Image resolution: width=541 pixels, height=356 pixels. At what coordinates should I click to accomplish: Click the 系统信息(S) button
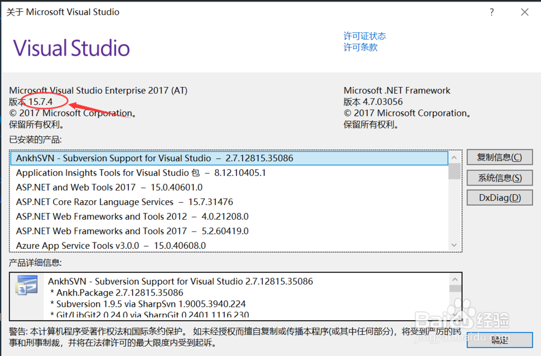pos(499,178)
